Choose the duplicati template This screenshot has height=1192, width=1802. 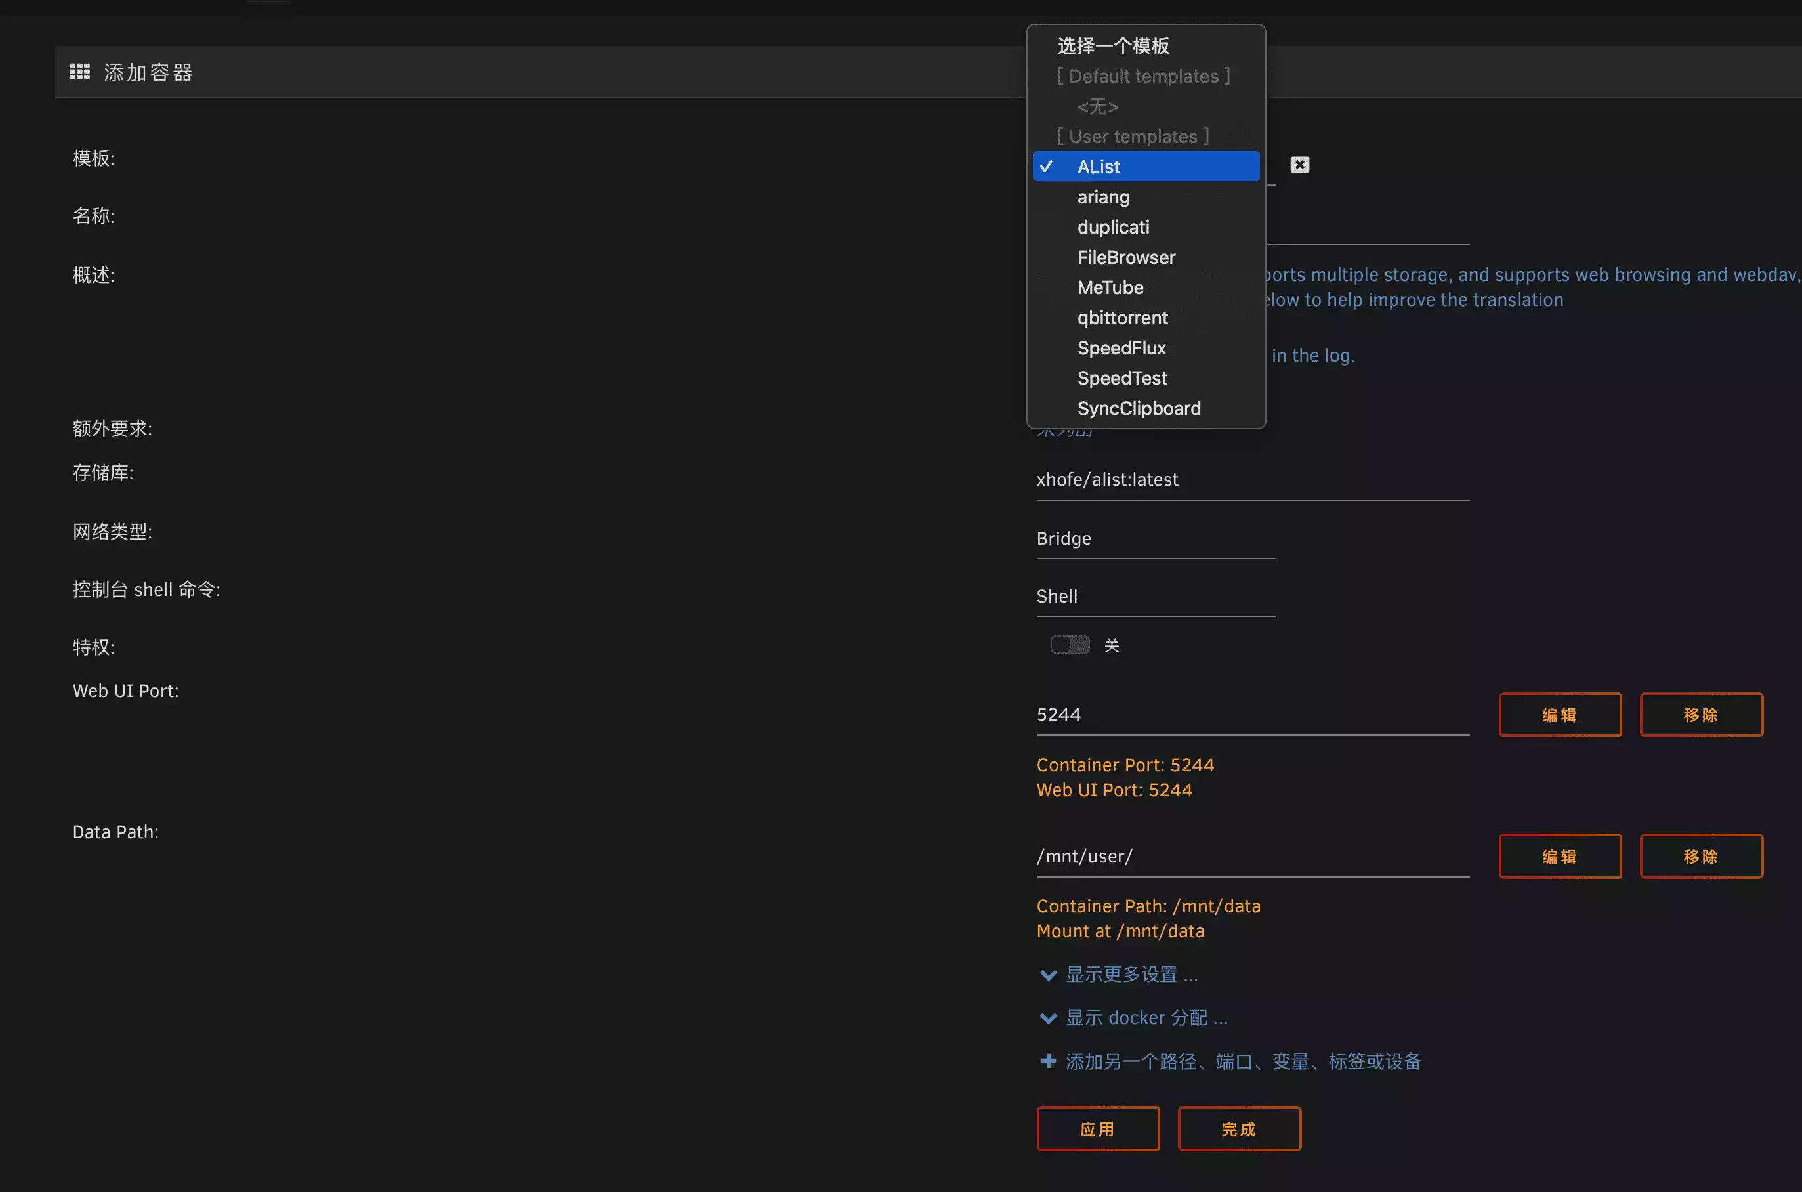coord(1113,227)
